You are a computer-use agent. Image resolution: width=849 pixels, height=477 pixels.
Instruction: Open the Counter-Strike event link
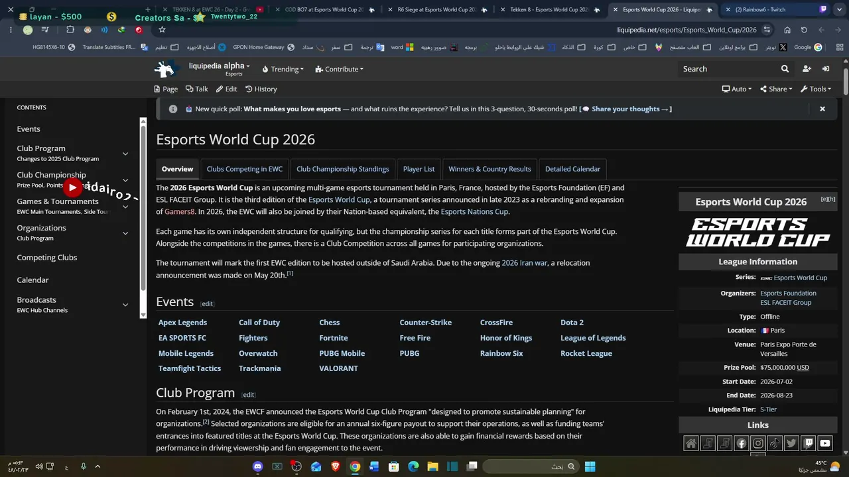pyautogui.click(x=425, y=323)
